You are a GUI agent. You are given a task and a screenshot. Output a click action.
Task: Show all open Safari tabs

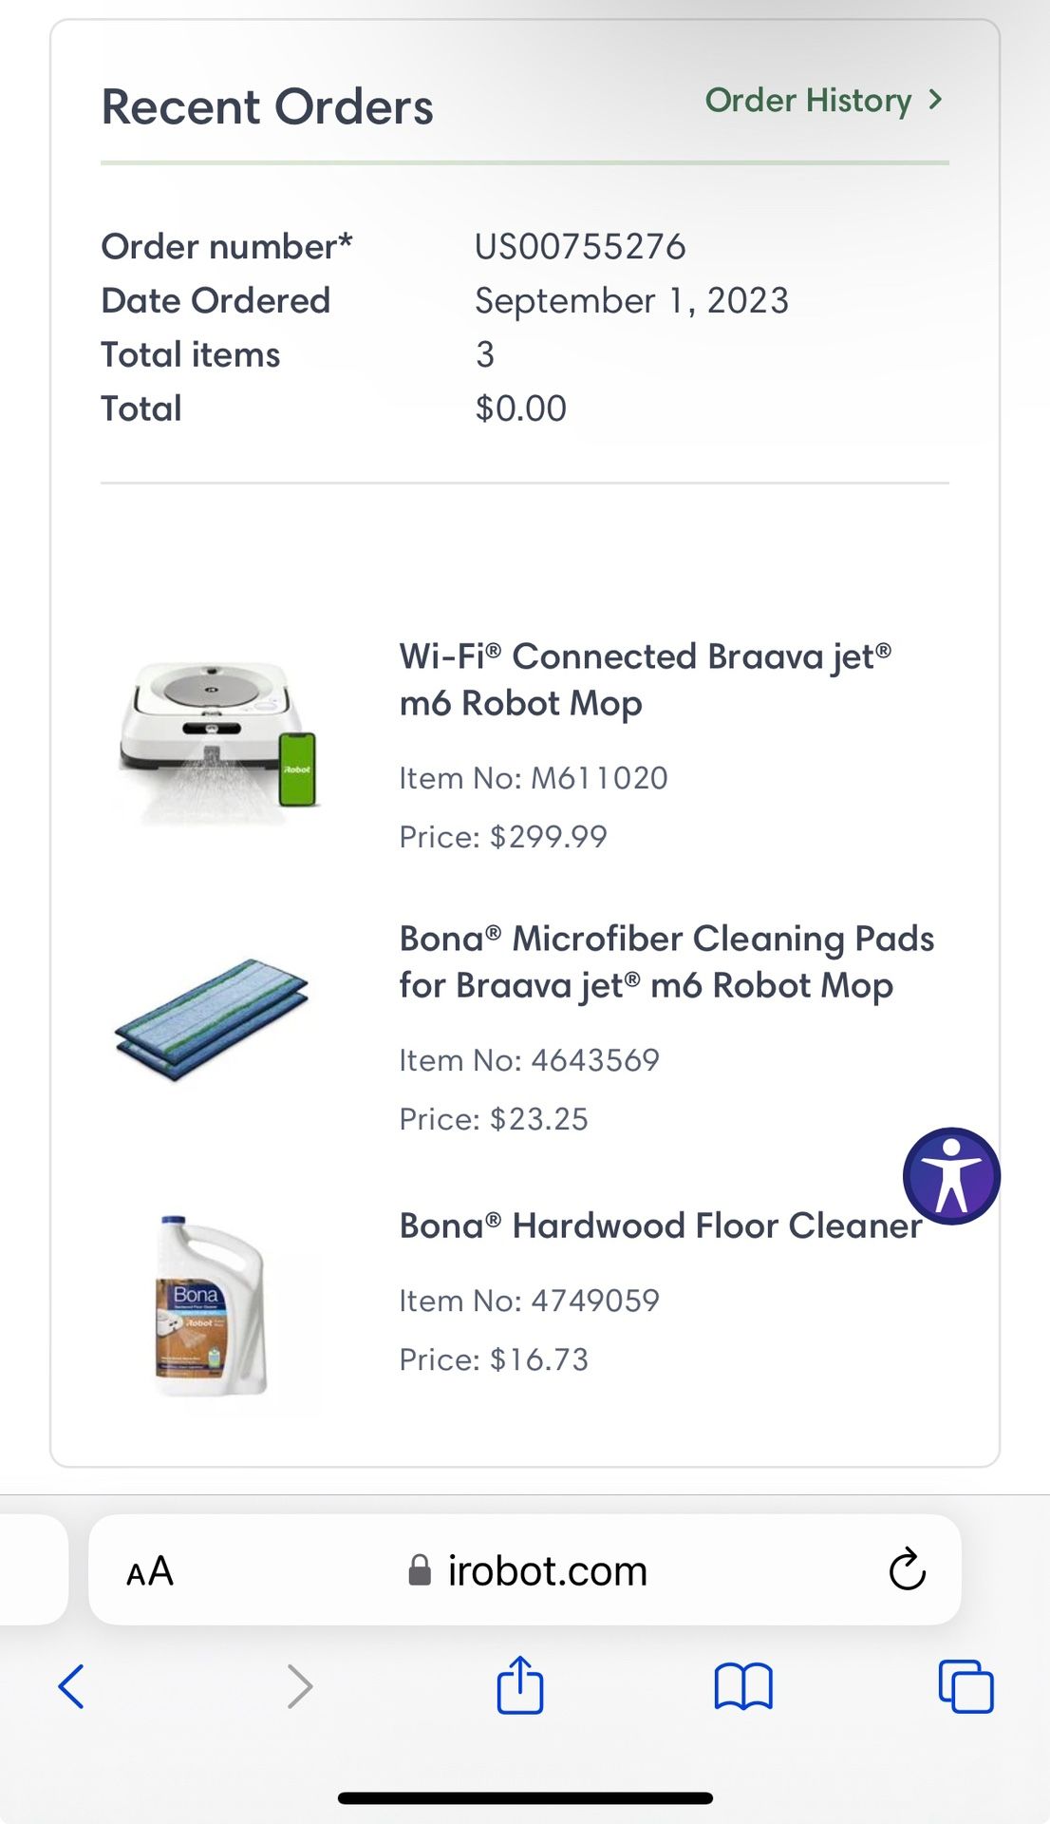point(966,1687)
